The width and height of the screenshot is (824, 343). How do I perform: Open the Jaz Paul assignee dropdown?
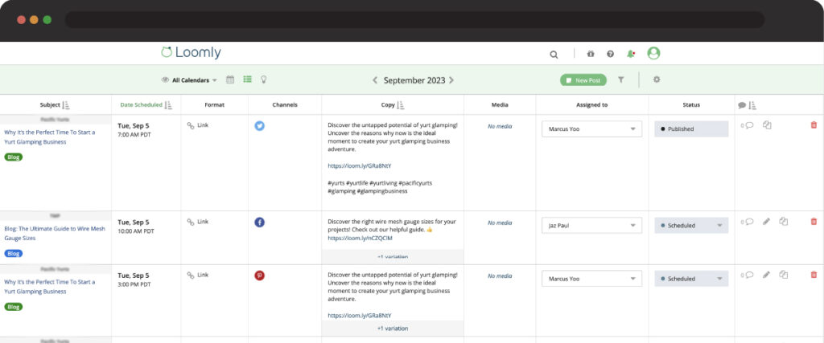coord(591,226)
